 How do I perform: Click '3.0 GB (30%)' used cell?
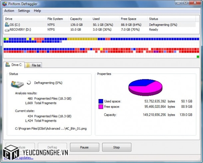[x=102, y=30]
